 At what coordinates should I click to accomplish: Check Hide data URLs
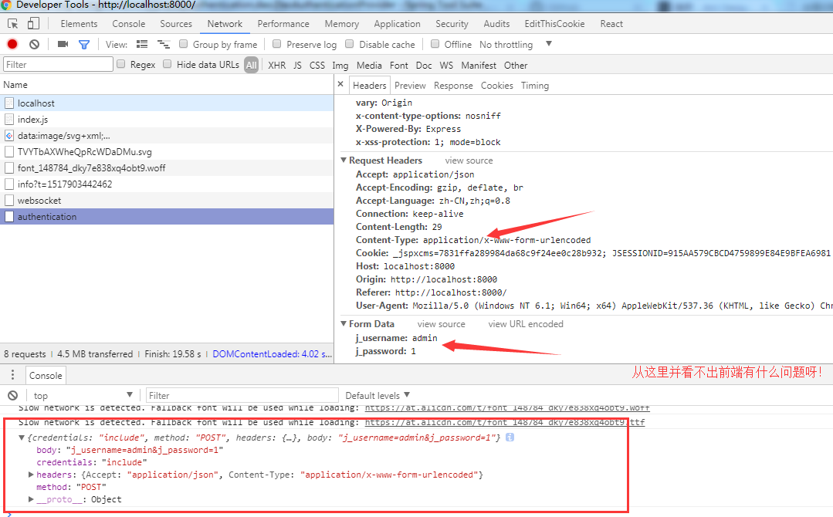point(168,64)
